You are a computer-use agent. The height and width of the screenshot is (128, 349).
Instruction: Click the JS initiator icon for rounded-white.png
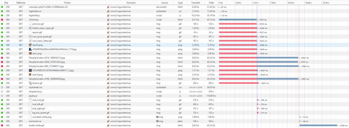point(157,117)
